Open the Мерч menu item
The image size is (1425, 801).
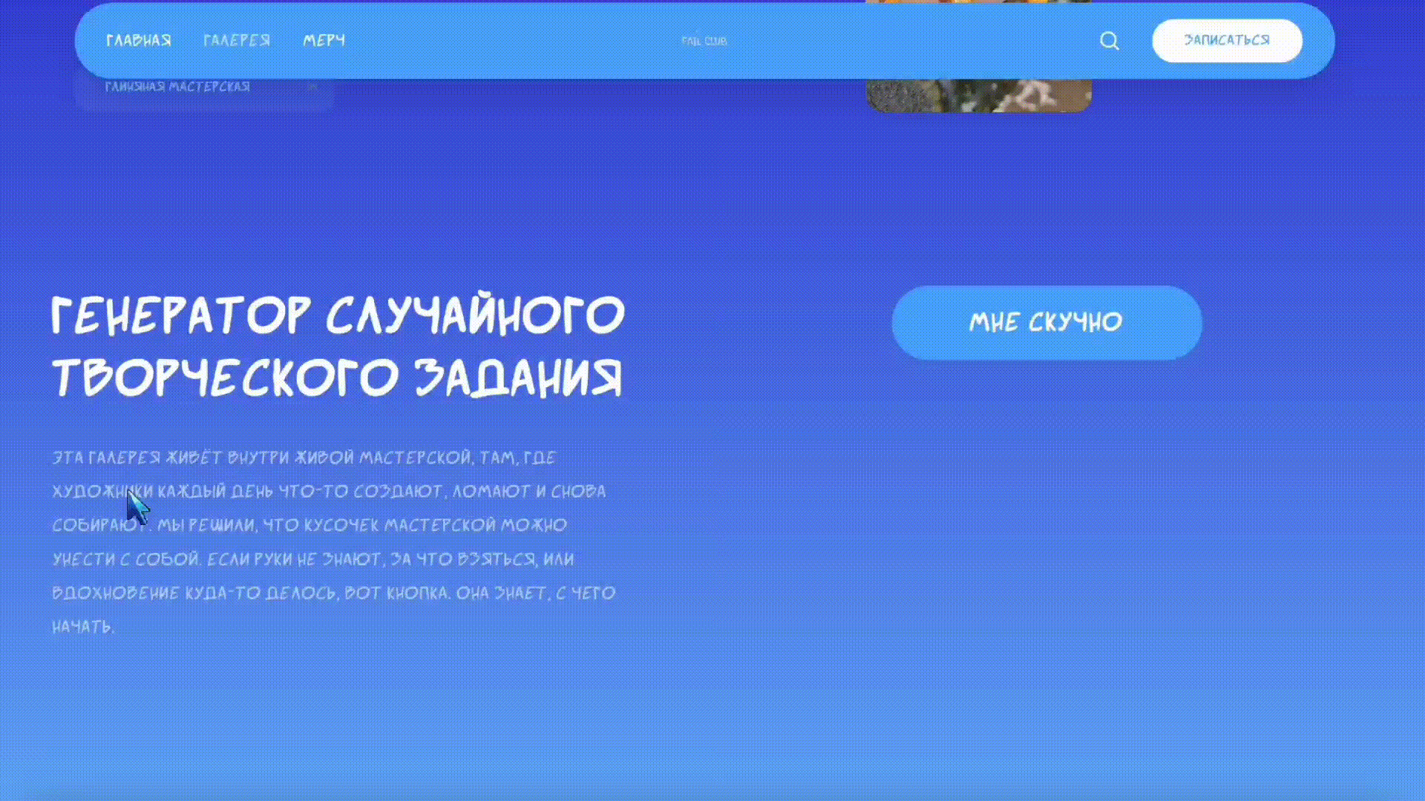click(x=324, y=41)
